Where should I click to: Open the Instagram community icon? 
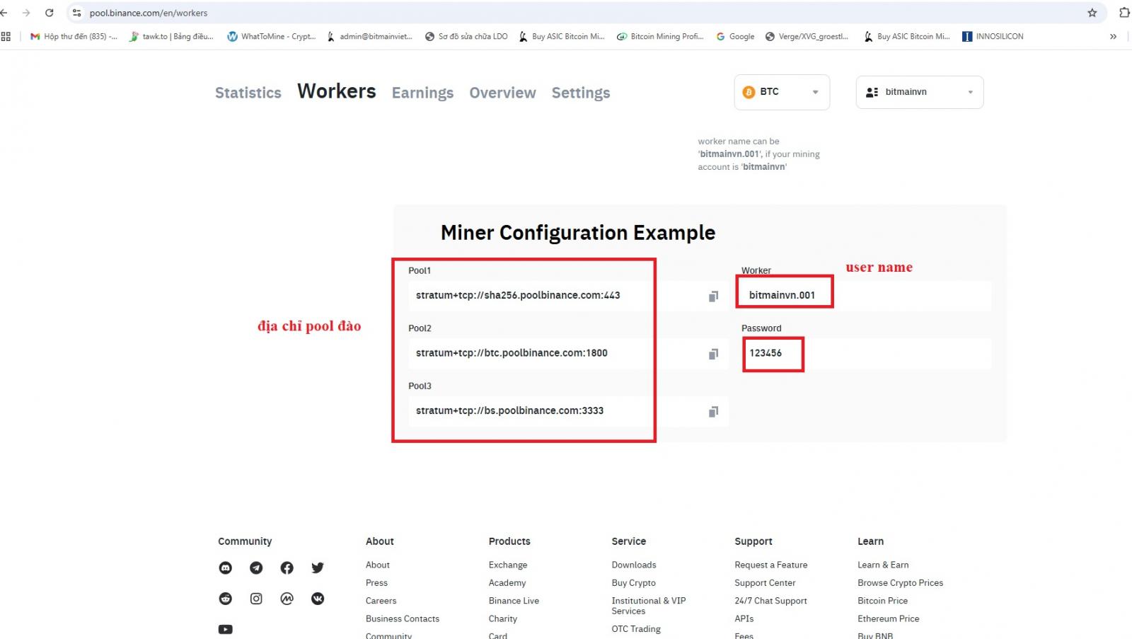[256, 599]
